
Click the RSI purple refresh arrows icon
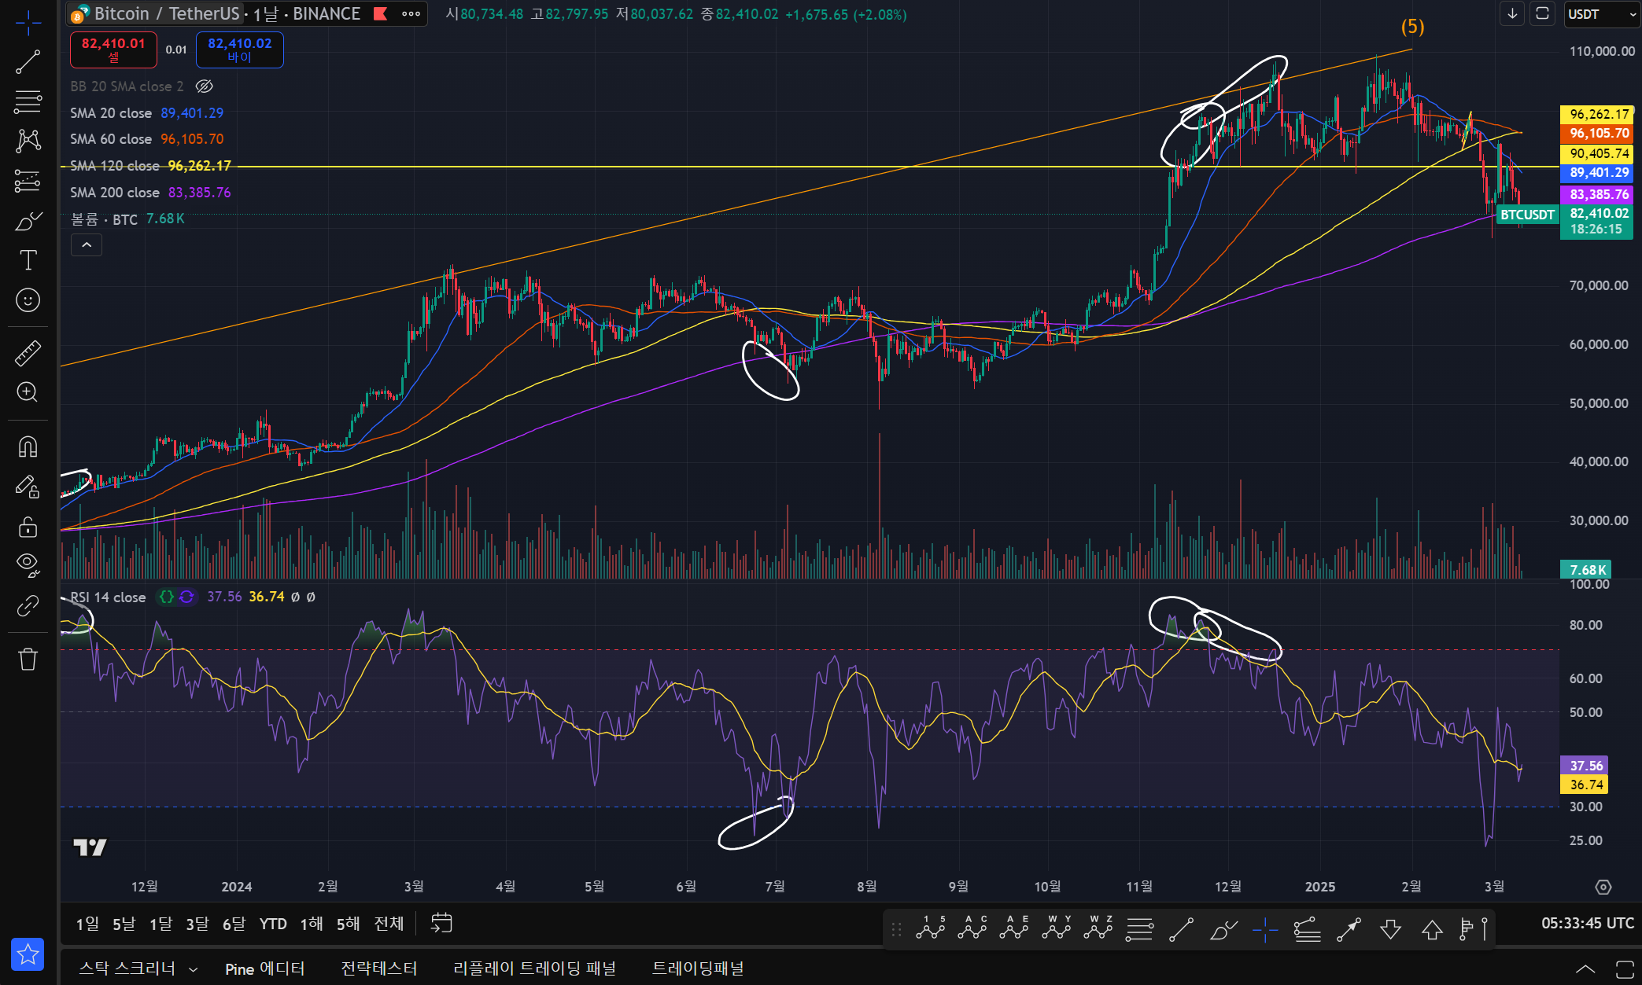click(186, 597)
